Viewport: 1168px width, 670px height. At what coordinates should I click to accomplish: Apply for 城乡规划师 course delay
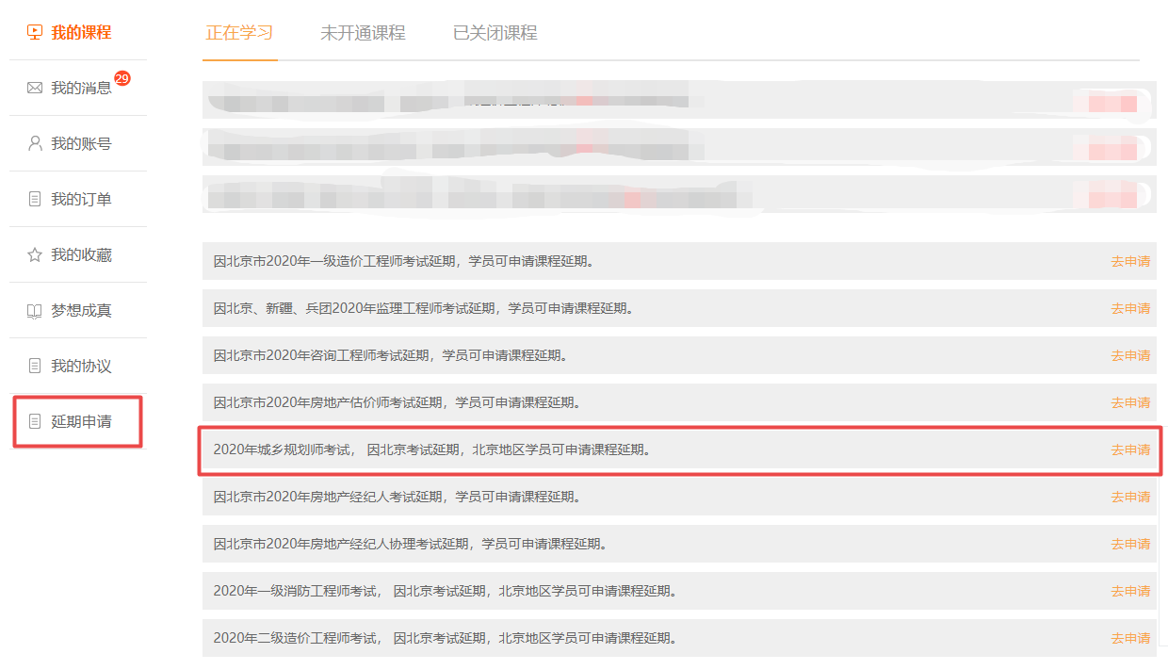(1131, 449)
